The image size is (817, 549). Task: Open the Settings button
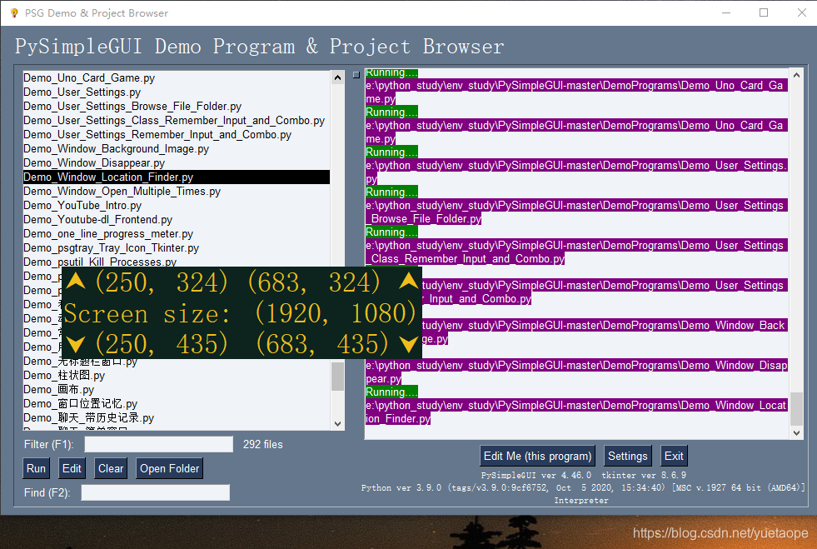627,456
